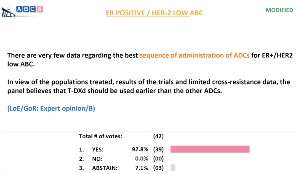Click the orange 'sequence of administration of ADCs' text
Image resolution: width=298 pixels, height=174 pixels.
click(x=195, y=55)
